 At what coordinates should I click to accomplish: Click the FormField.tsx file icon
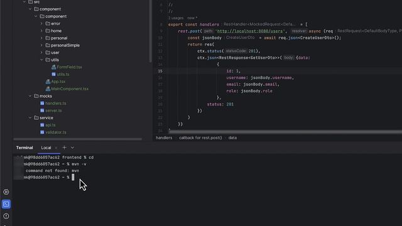pyautogui.click(x=53, y=67)
